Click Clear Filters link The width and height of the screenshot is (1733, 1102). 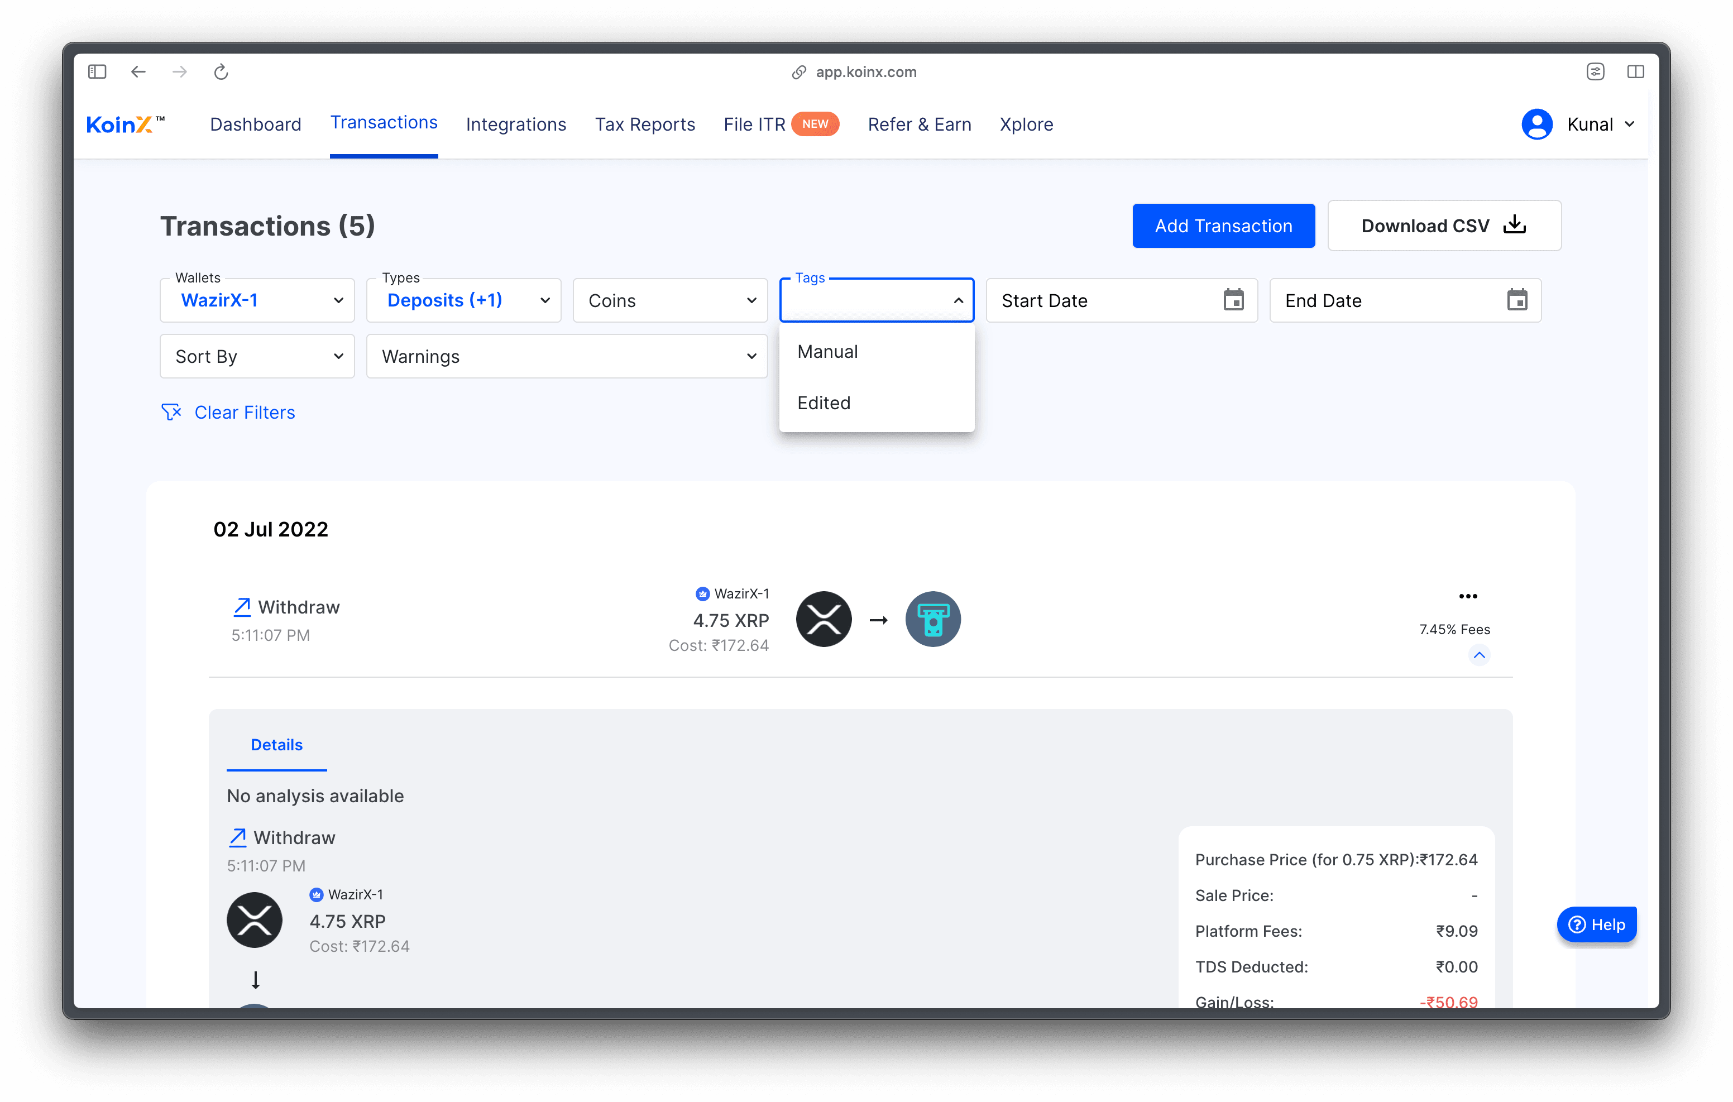click(x=245, y=413)
